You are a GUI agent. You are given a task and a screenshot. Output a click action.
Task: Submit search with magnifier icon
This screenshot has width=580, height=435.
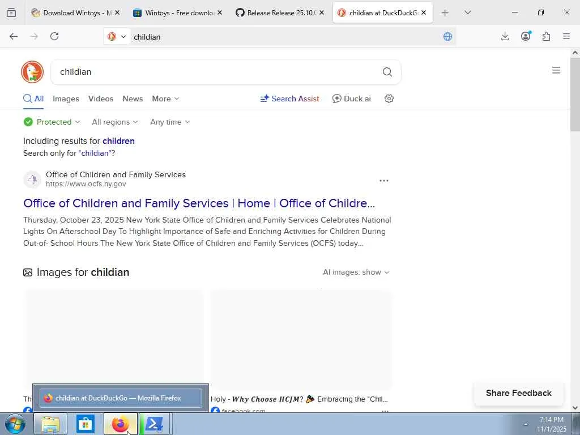(387, 72)
